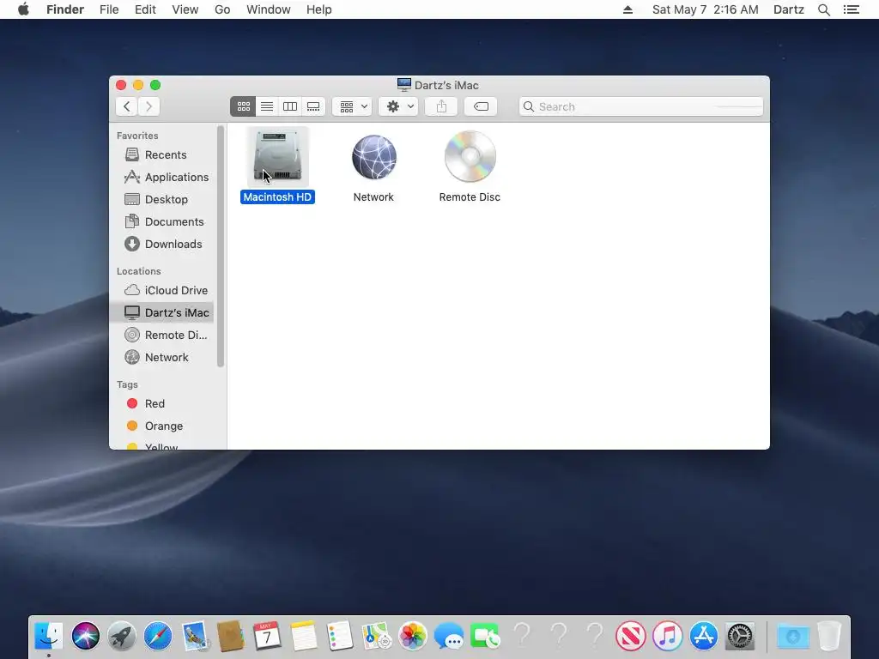Open Messages from the Dock
The image size is (879, 659).
tap(449, 636)
